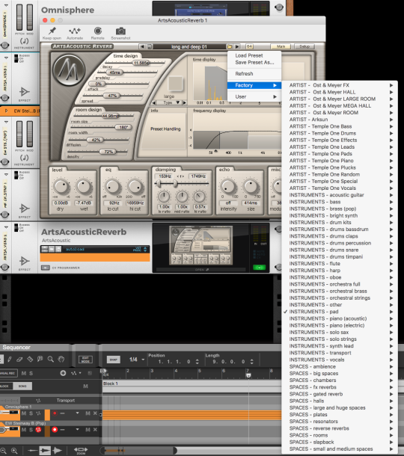Click the predelay slider showing 45ms
Viewport: 404px width, 456px height.
pos(115,73)
